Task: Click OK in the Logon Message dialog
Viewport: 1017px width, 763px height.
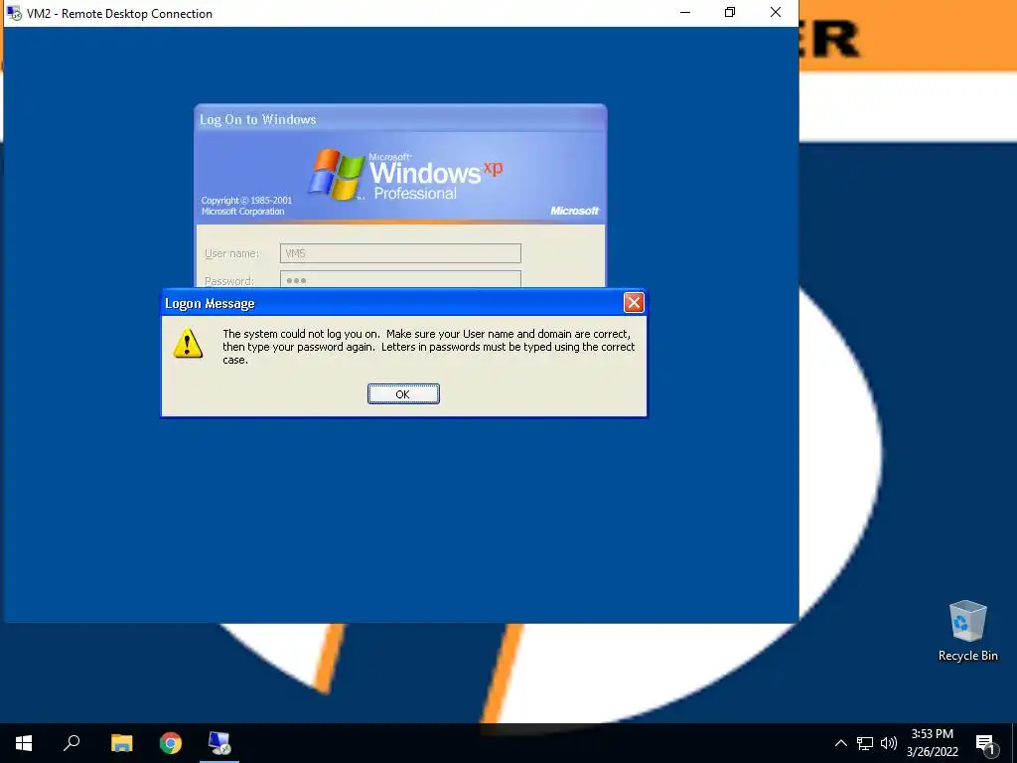Action: (403, 393)
